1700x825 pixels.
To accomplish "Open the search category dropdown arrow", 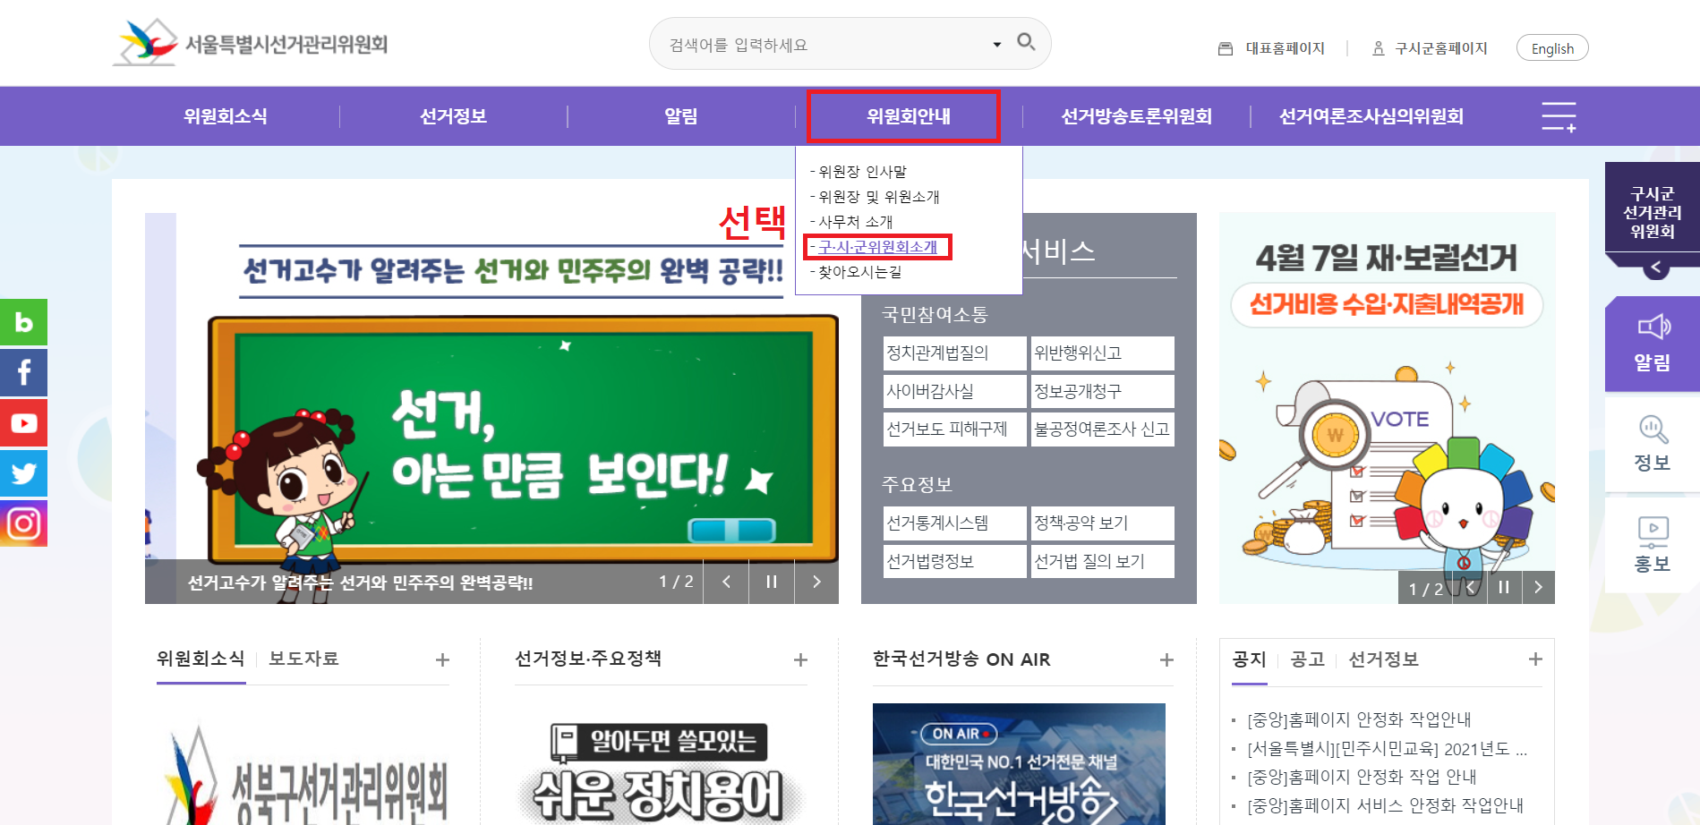I will point(996,45).
